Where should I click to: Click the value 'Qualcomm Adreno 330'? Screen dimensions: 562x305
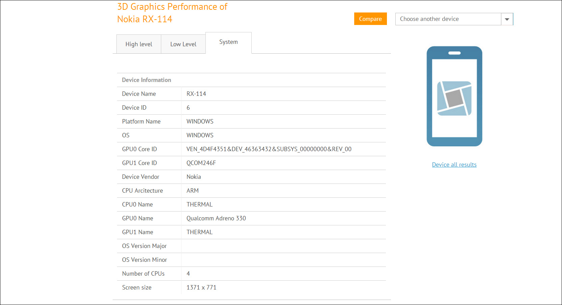pyautogui.click(x=216, y=218)
